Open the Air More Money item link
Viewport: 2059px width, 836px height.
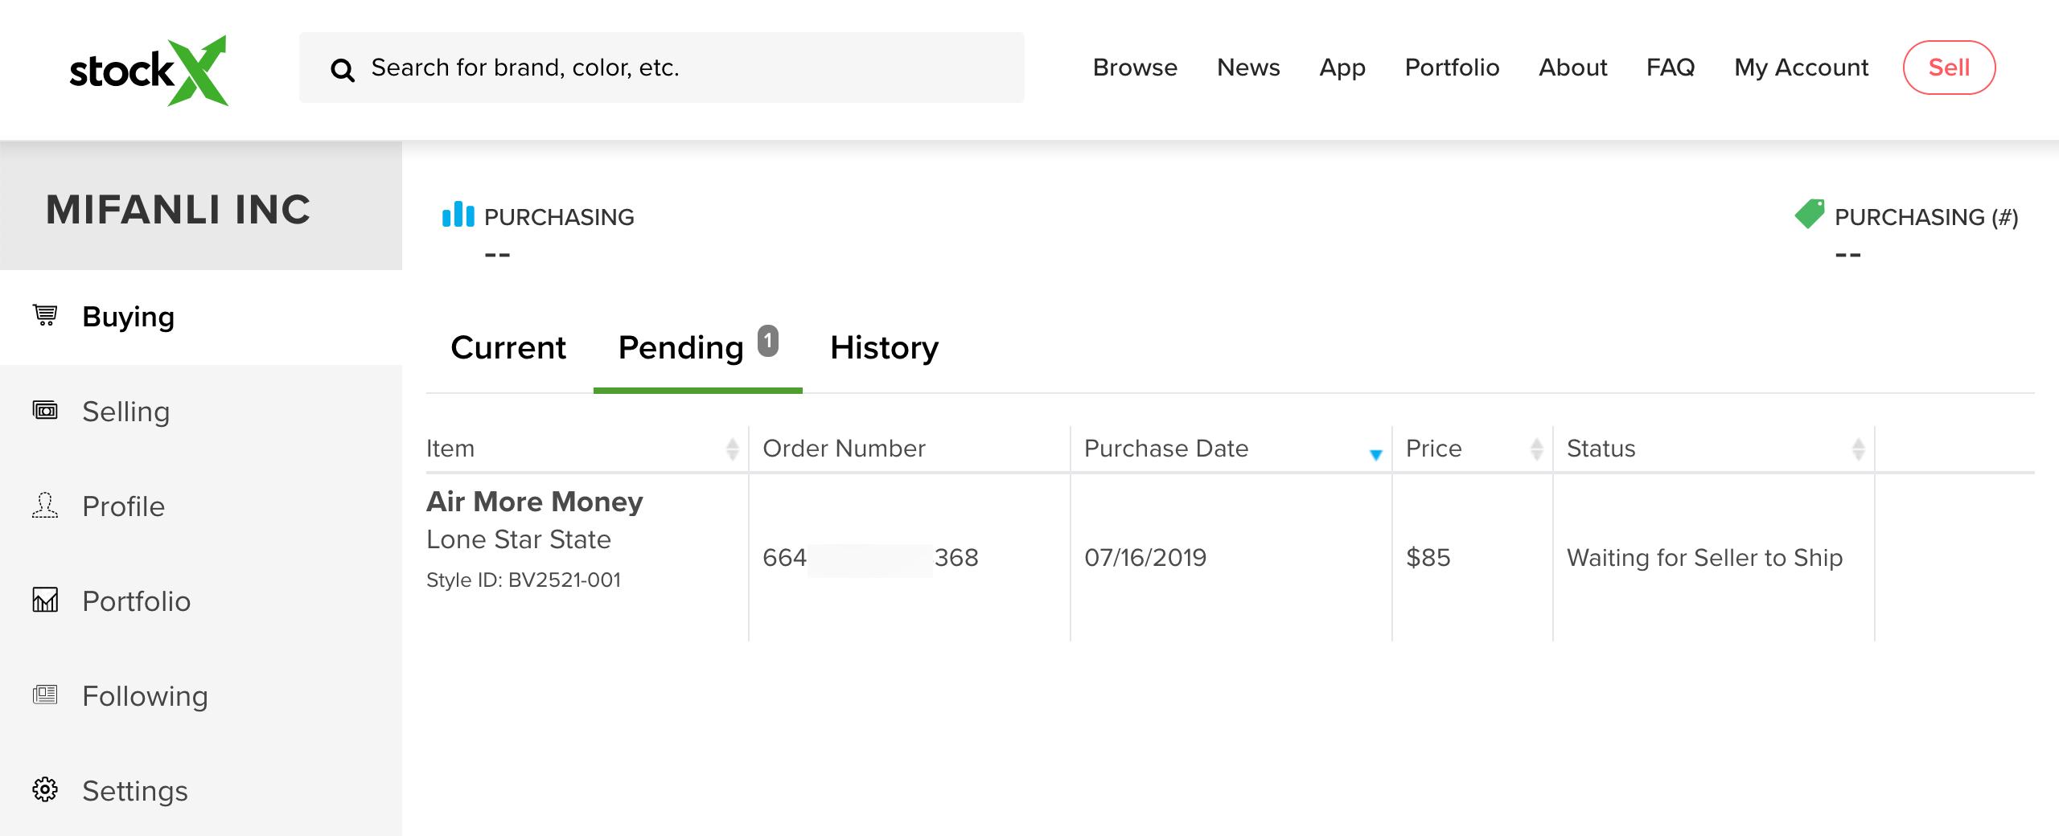coord(534,502)
